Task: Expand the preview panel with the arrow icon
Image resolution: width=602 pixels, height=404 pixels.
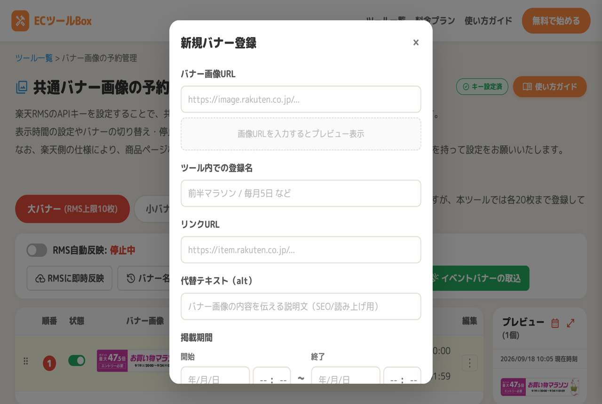Action: (570, 323)
